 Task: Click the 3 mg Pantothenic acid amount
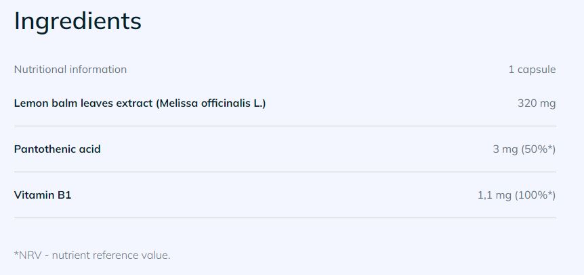(505, 149)
